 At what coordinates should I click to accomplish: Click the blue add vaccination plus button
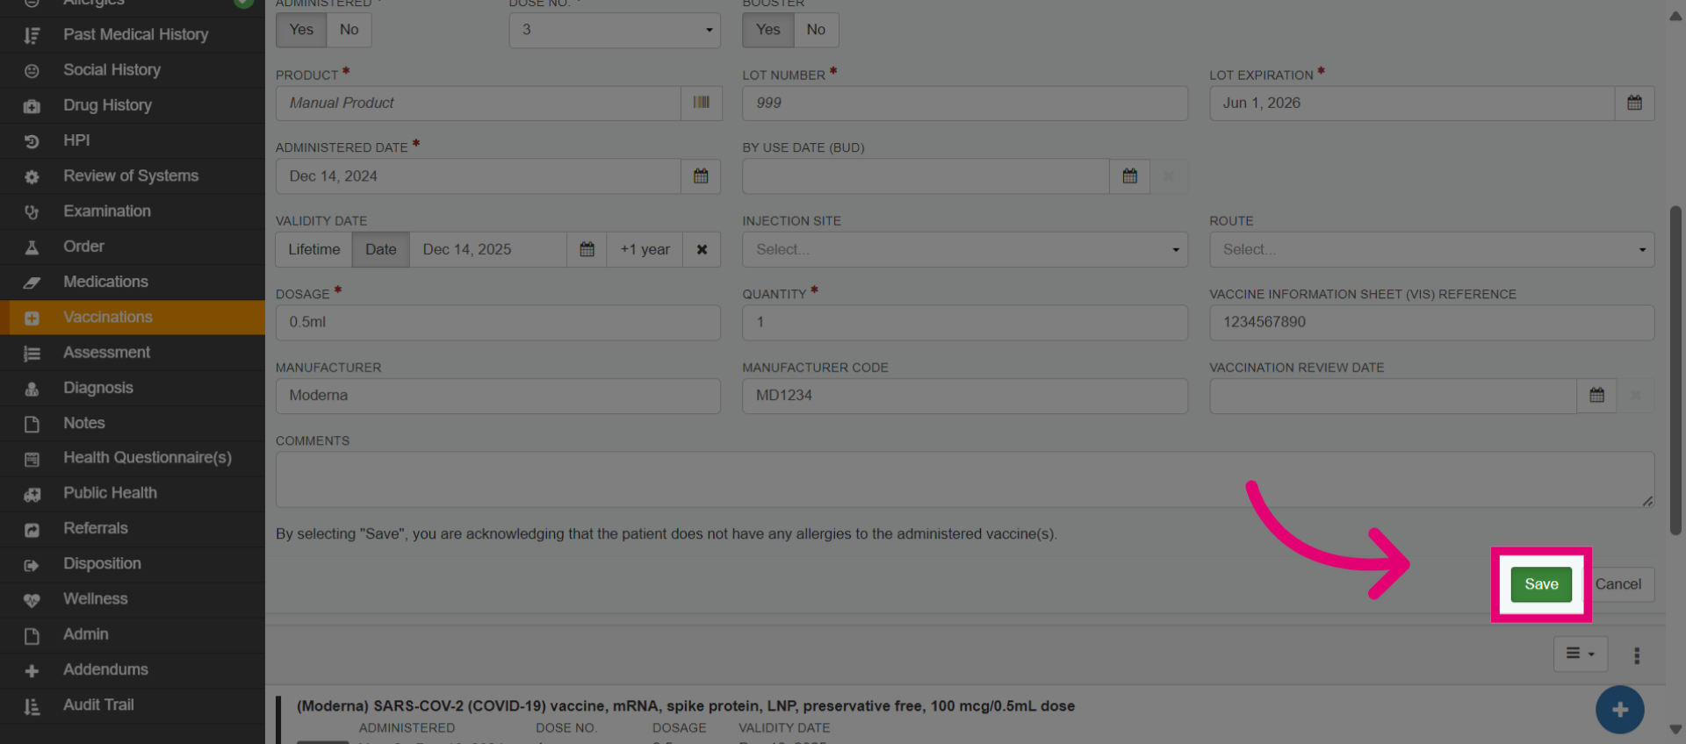[1619, 710]
